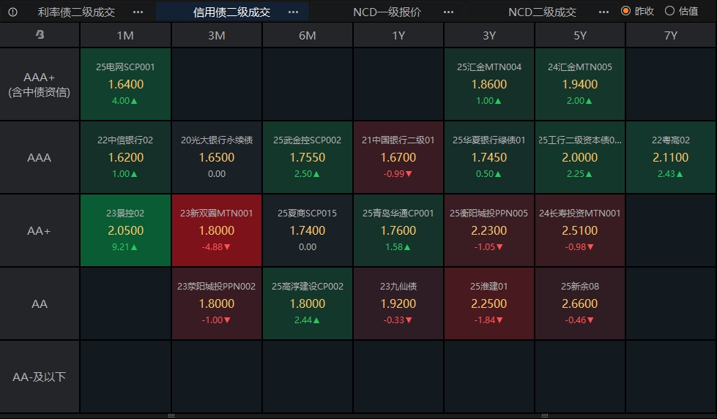
Task: Open the more options dots for 信用债二级成交
Action: (x=293, y=12)
